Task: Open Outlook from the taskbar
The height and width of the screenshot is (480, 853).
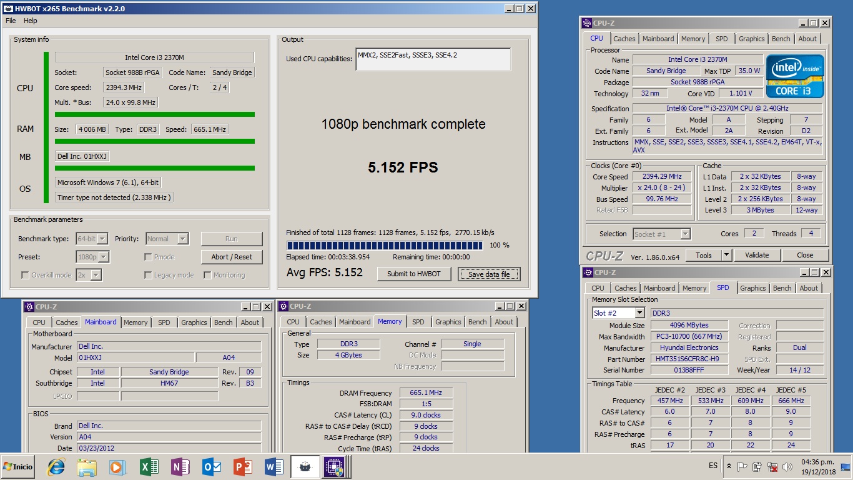Action: click(x=212, y=466)
